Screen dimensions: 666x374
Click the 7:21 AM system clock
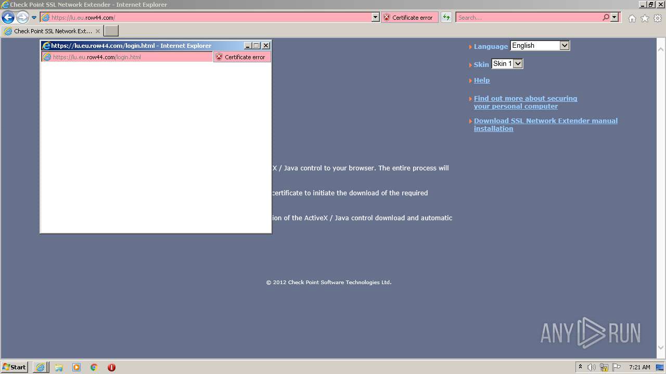(639, 367)
